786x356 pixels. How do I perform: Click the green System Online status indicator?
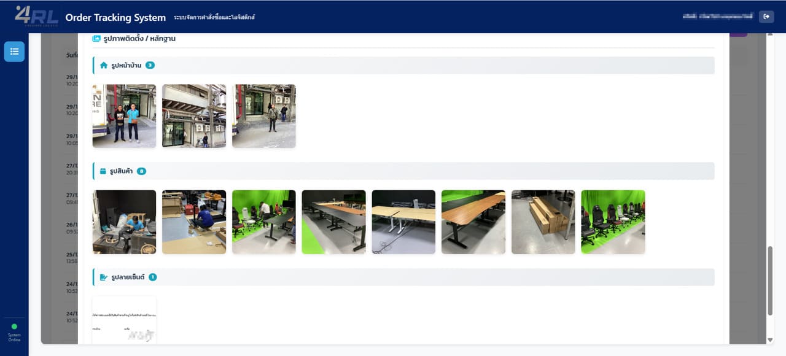coord(14,327)
